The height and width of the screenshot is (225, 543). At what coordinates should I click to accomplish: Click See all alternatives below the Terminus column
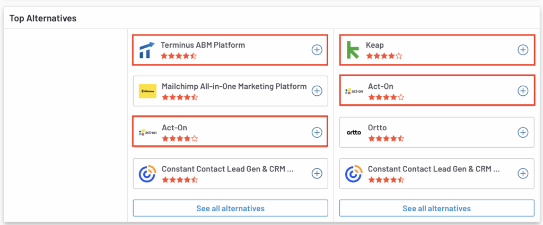pyautogui.click(x=230, y=209)
